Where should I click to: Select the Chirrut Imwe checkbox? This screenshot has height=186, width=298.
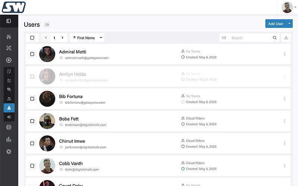click(x=32, y=143)
